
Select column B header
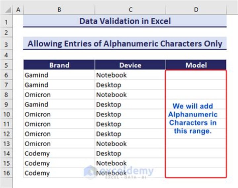click(59, 10)
